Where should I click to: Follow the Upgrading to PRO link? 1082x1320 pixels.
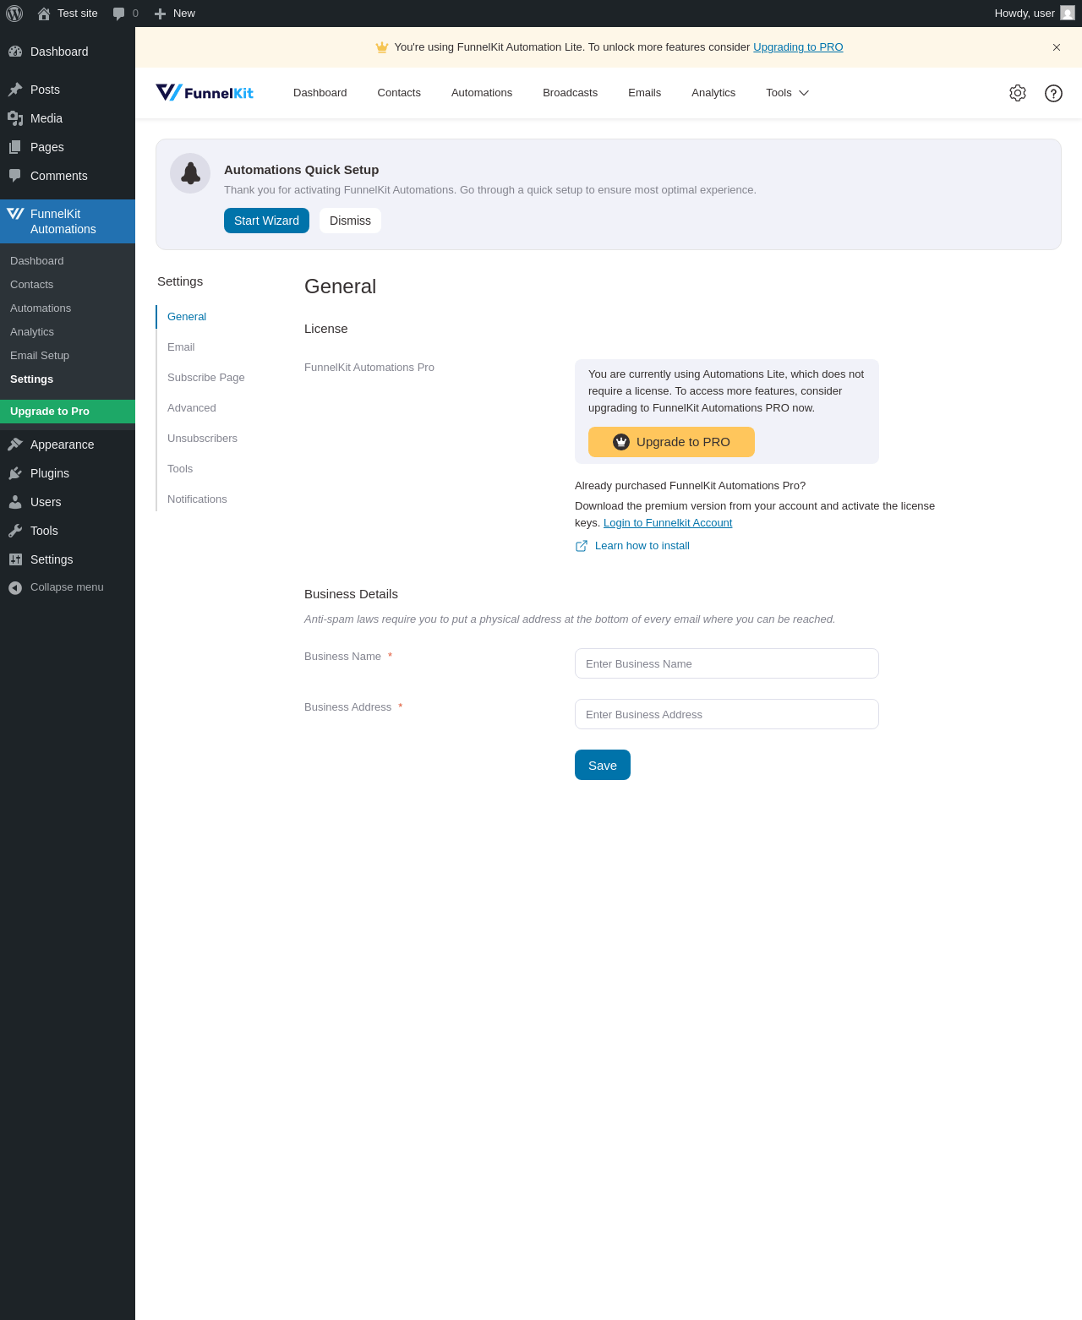(798, 47)
